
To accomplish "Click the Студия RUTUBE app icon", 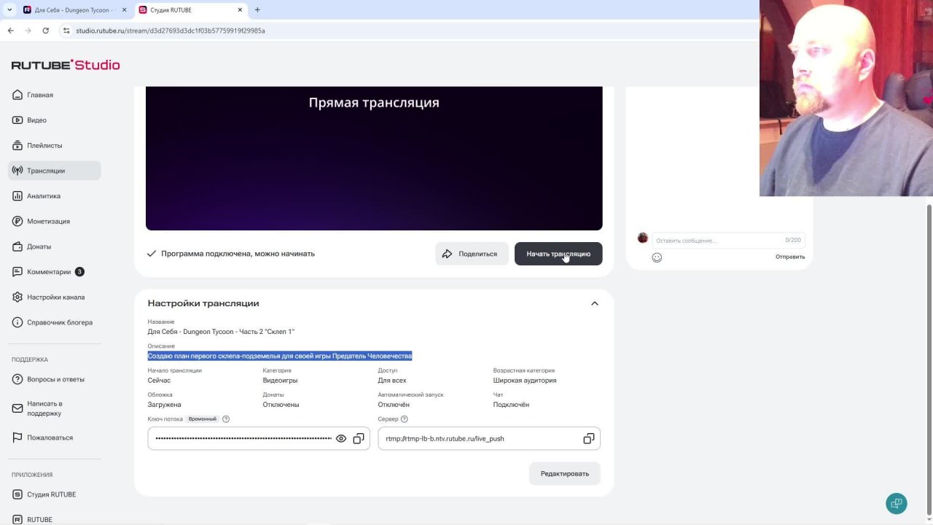I will point(18,494).
